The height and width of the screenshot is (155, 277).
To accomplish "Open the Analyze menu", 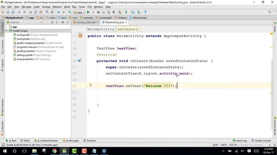I will pos(46,7).
